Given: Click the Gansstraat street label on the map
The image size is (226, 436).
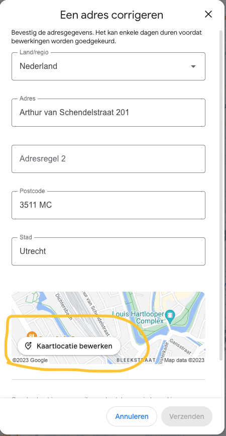Looking at the screenshot, I should pos(180,346).
